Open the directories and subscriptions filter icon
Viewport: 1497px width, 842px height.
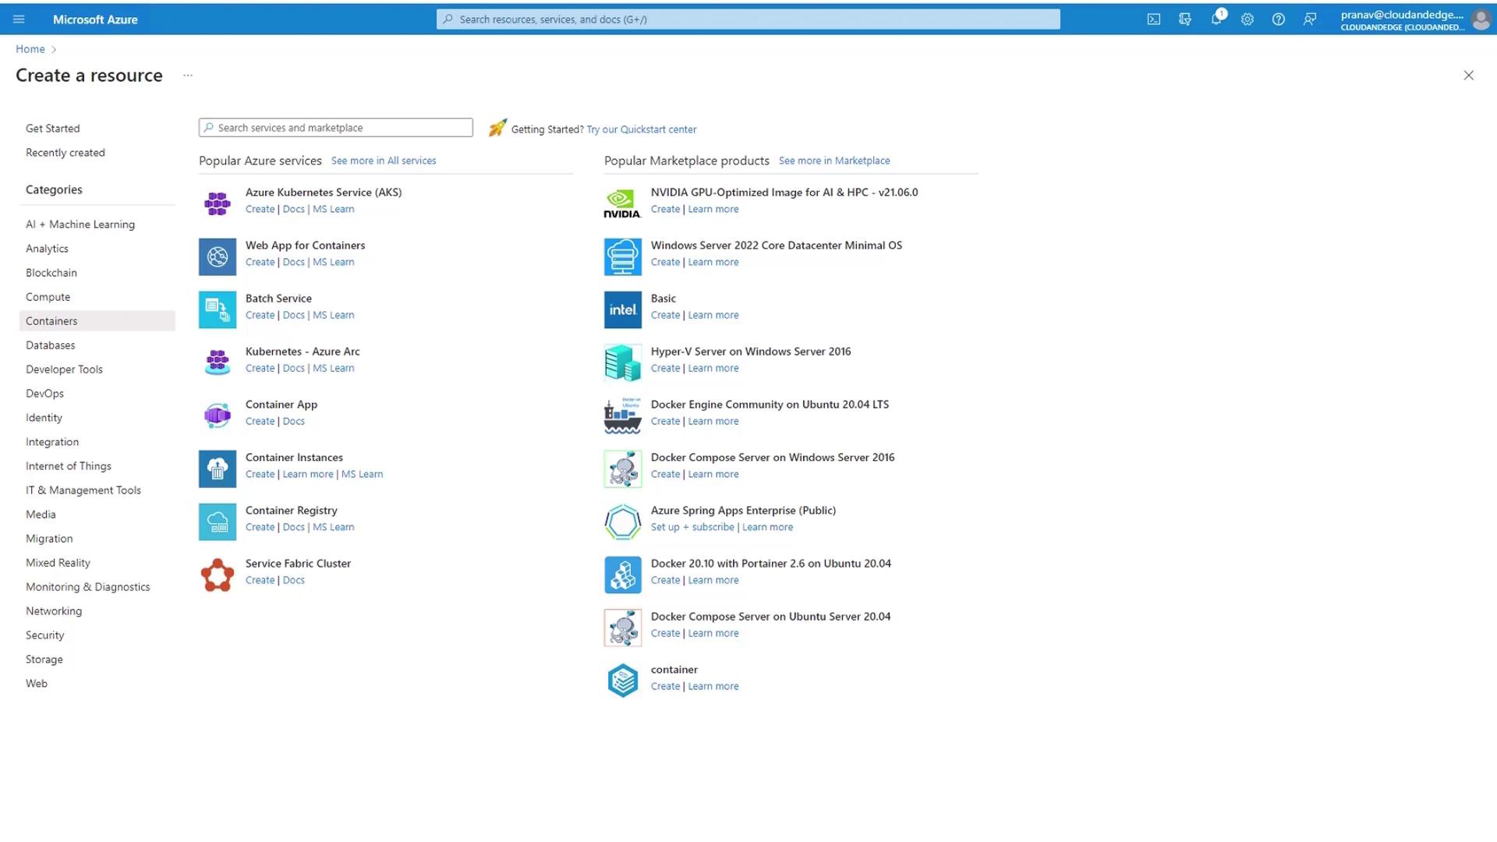pyautogui.click(x=1185, y=19)
